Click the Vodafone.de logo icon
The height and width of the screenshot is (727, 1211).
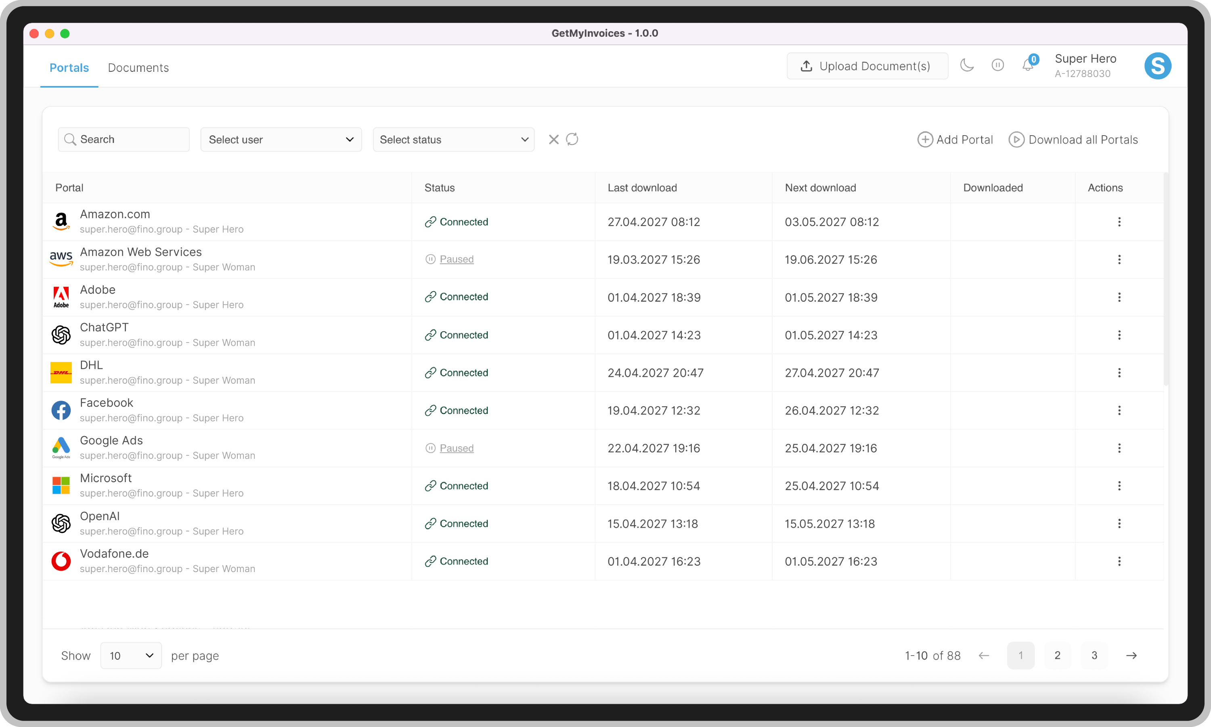[x=61, y=562]
